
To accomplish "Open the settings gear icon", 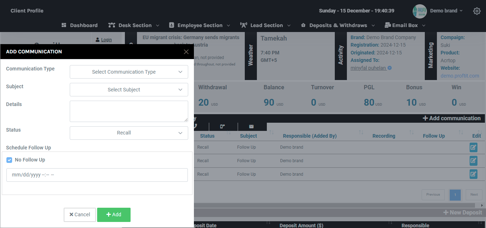I will pos(477,11).
